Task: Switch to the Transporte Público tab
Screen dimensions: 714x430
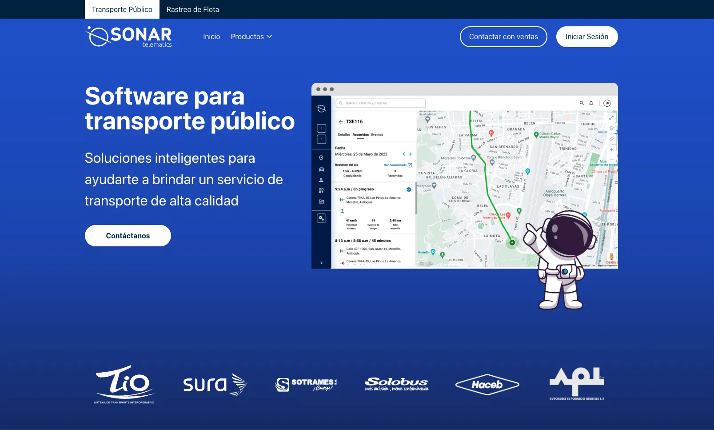Action: [122, 9]
